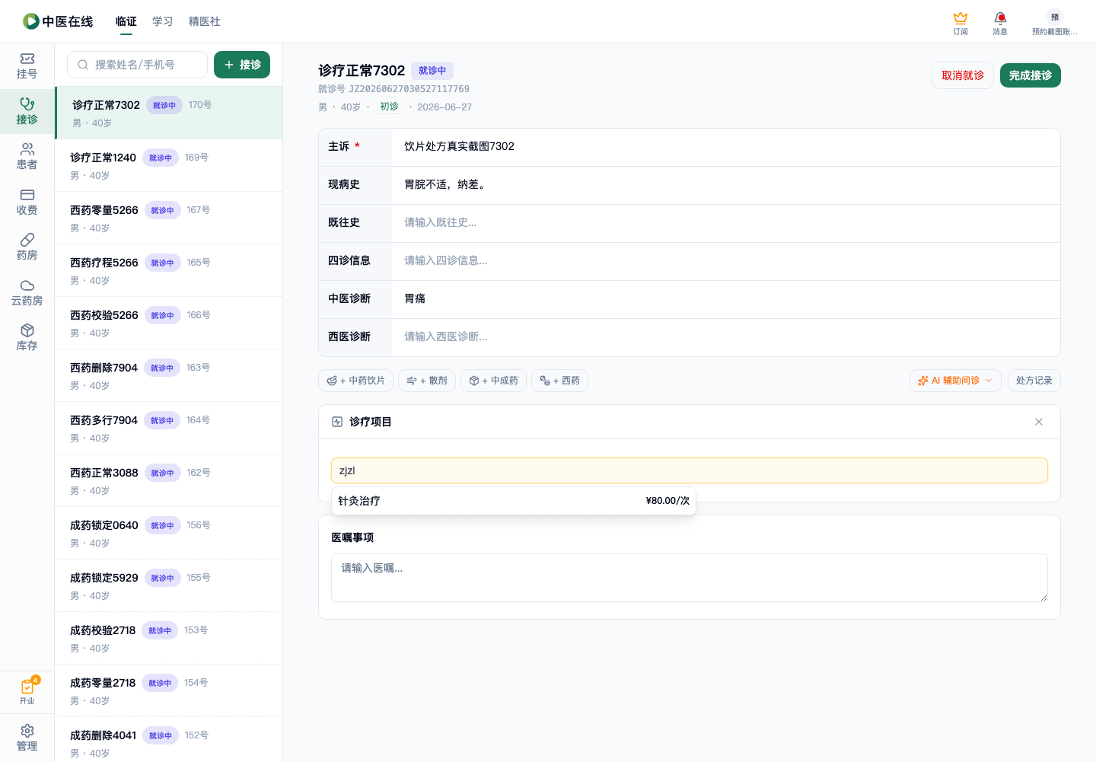The image size is (1096, 762).
Task: Open the 云药房 cloud pharmacy sidebar icon
Action: click(x=27, y=293)
